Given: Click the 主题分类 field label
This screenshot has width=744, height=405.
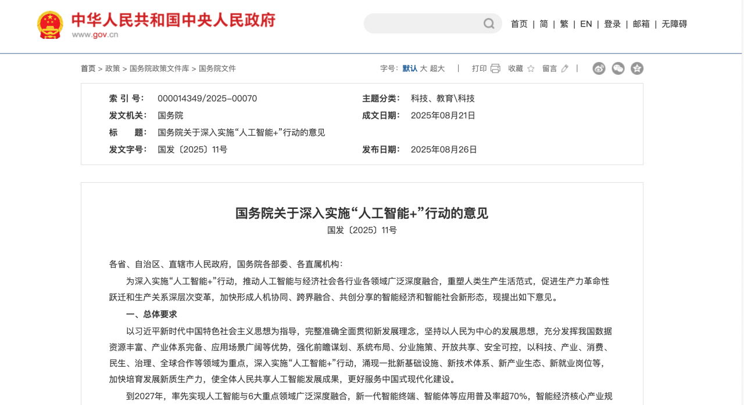Looking at the screenshot, I should (381, 99).
